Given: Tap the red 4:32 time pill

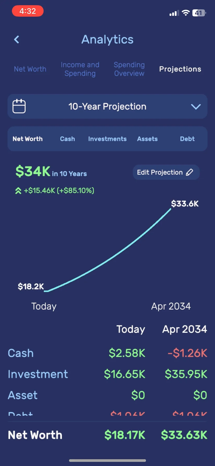Looking at the screenshot, I should point(28,11).
